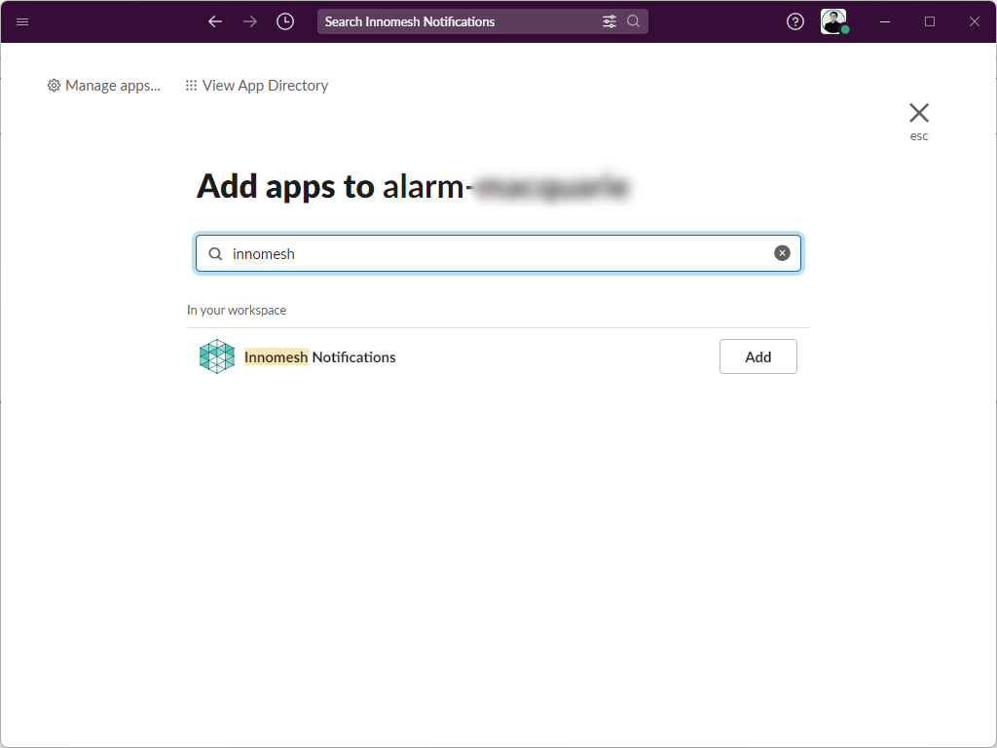
Task: Click the grid icon beside View App Directory
Action: [191, 86]
